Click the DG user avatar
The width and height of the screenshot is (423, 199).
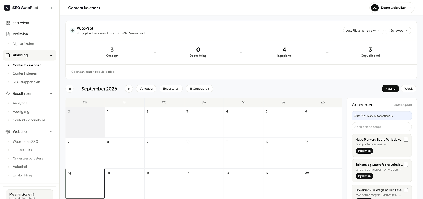click(x=375, y=8)
